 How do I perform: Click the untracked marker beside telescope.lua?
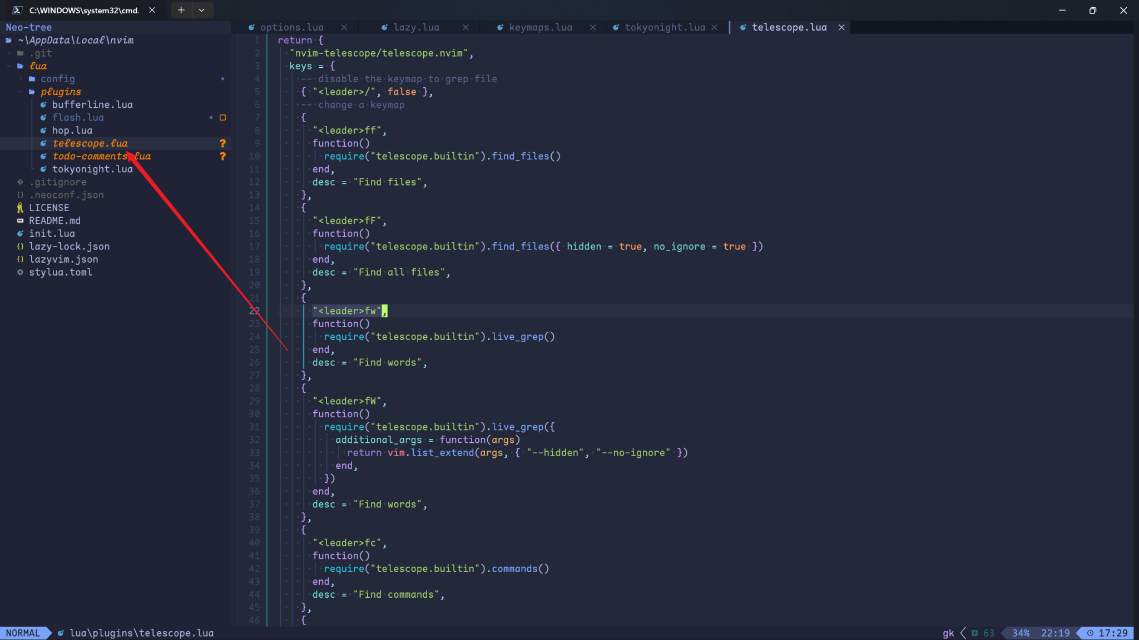point(222,143)
